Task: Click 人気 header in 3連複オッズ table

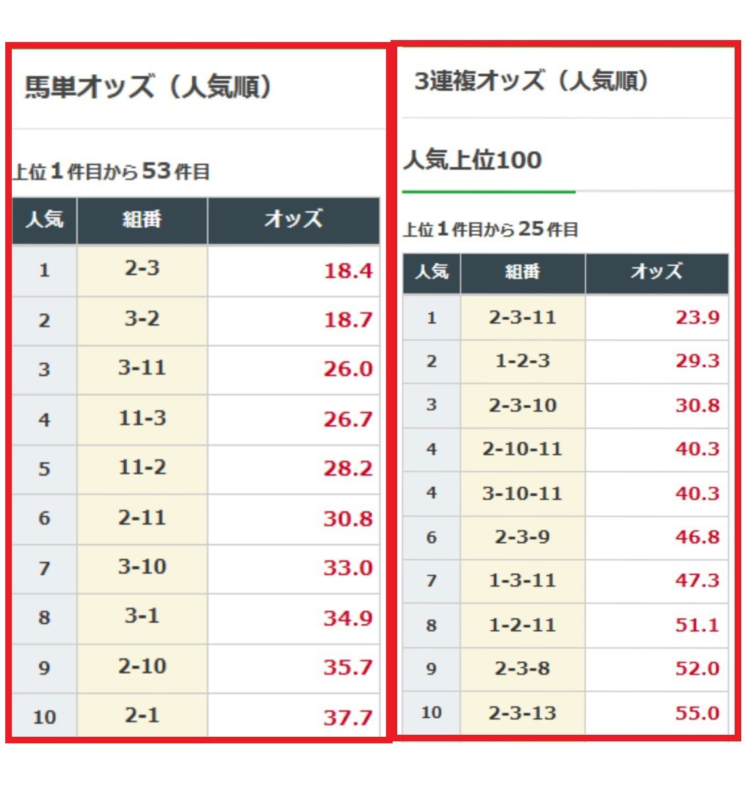Action: 431,273
